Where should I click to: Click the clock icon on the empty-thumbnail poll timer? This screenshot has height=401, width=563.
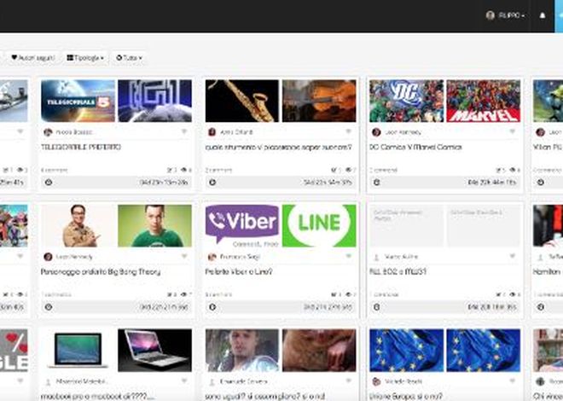pyautogui.click(x=377, y=307)
